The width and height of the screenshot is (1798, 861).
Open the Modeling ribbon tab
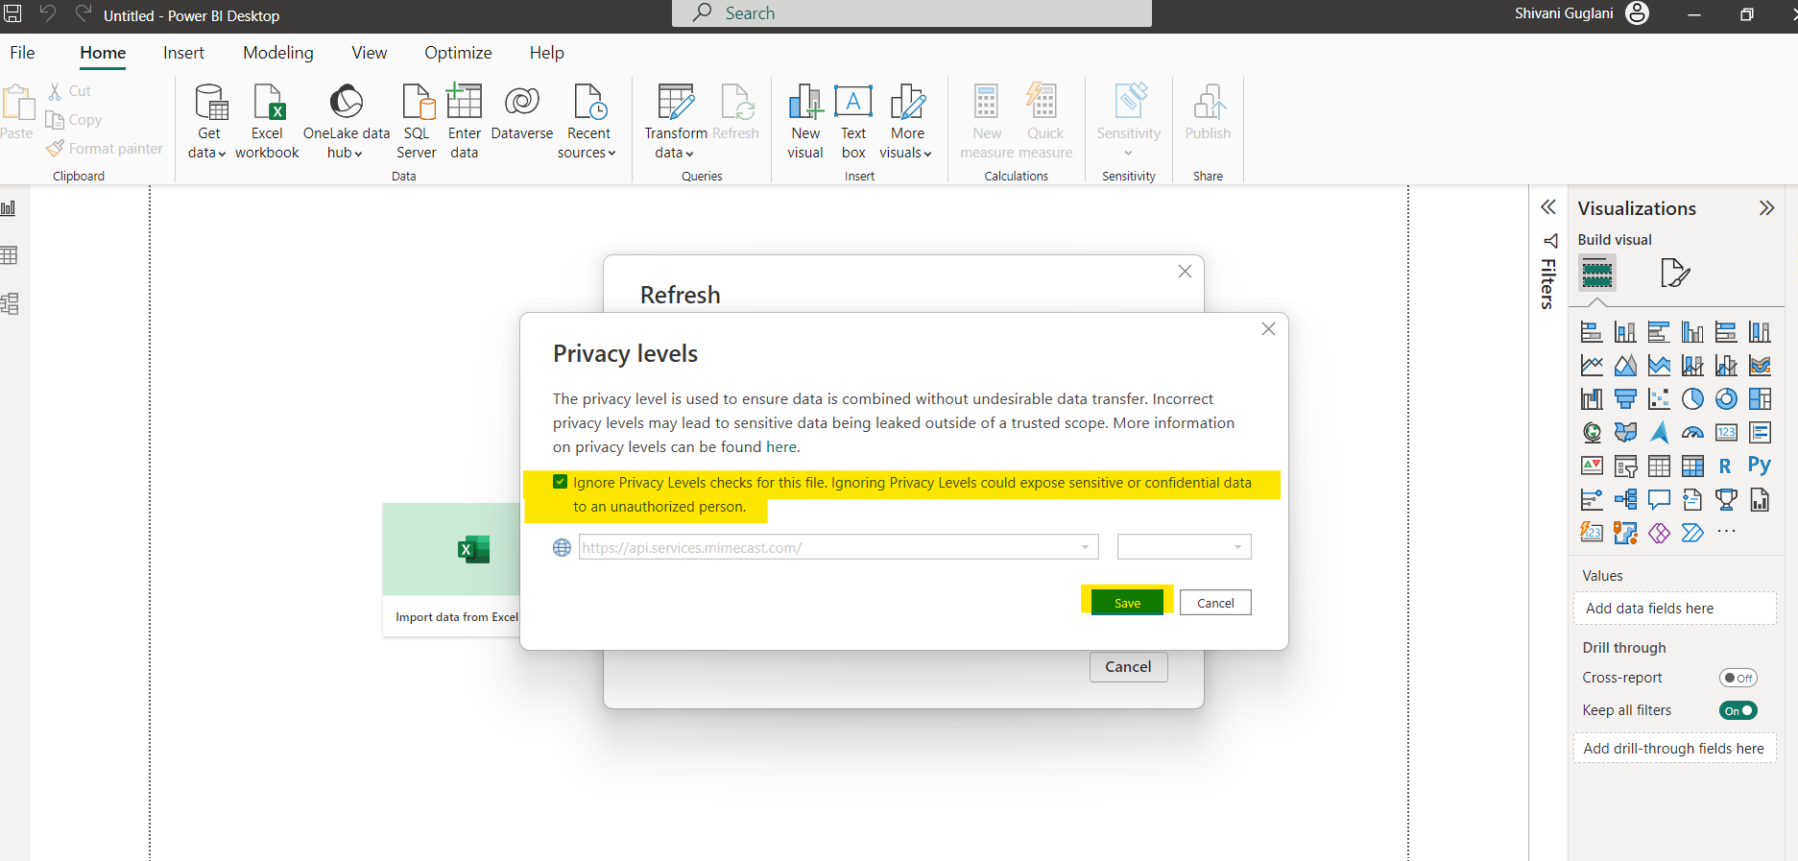(x=277, y=53)
